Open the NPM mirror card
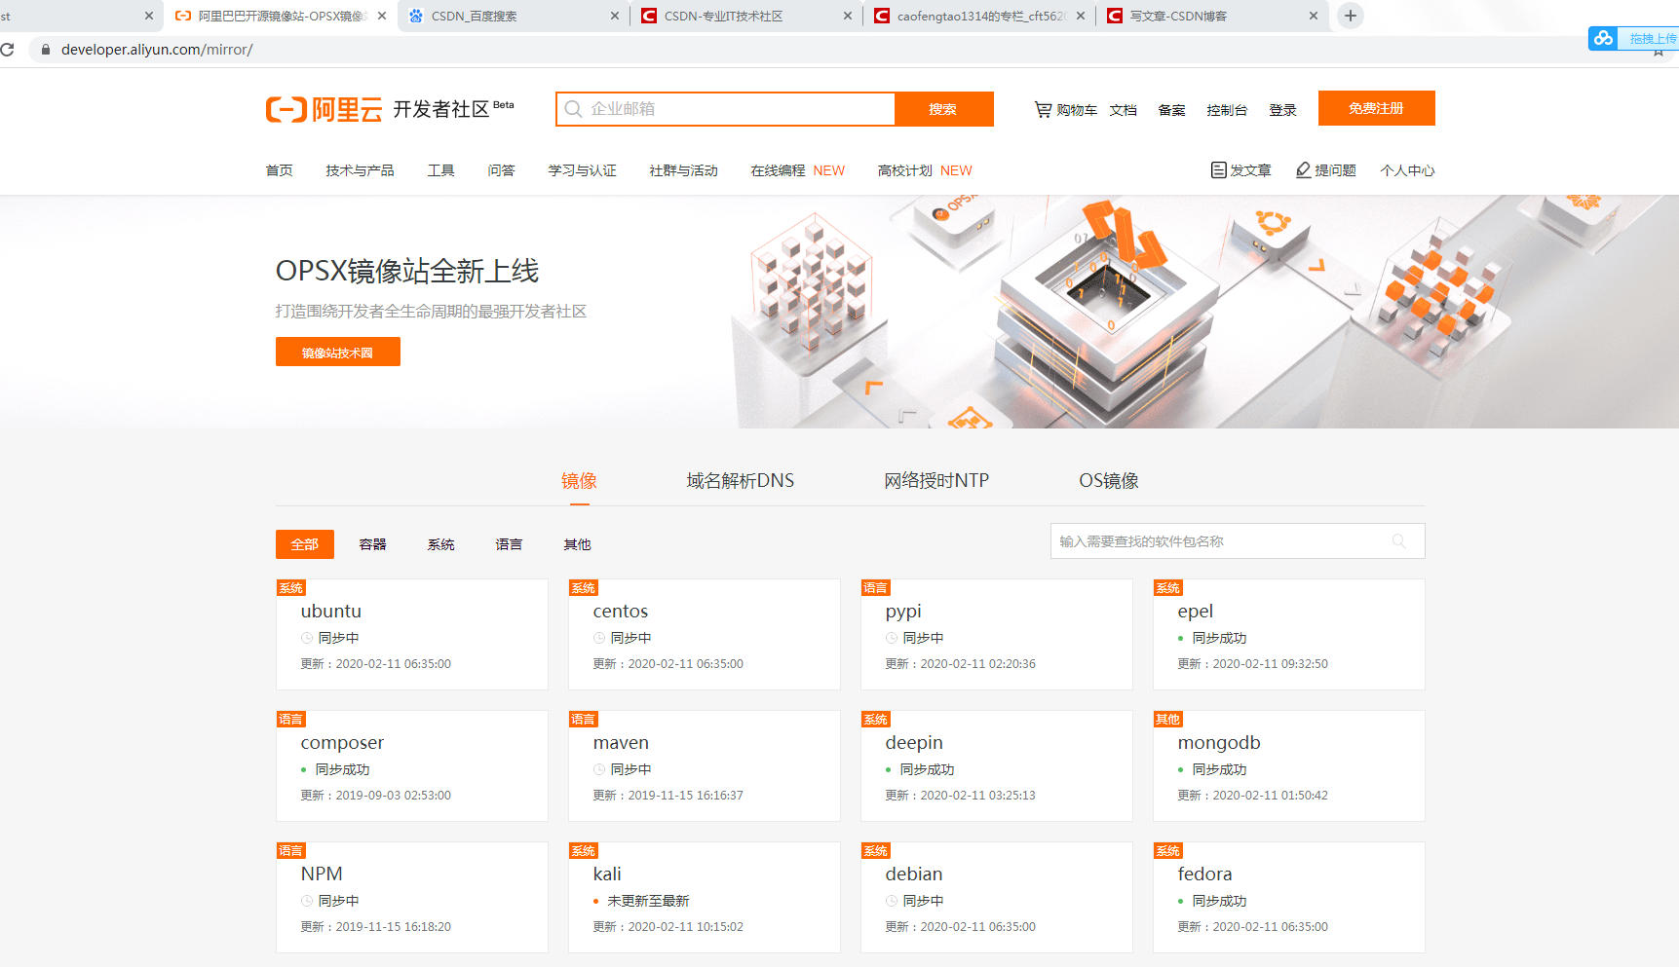 tap(412, 898)
